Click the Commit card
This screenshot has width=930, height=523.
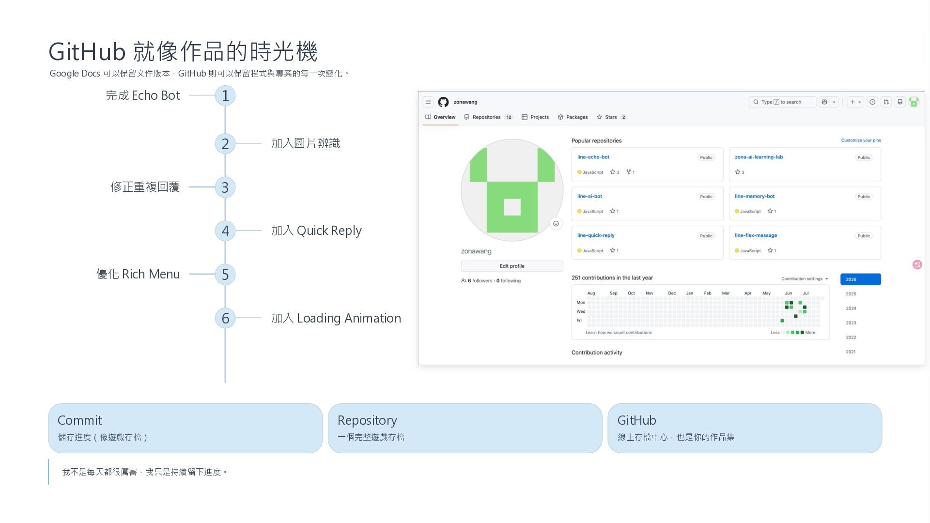186,428
